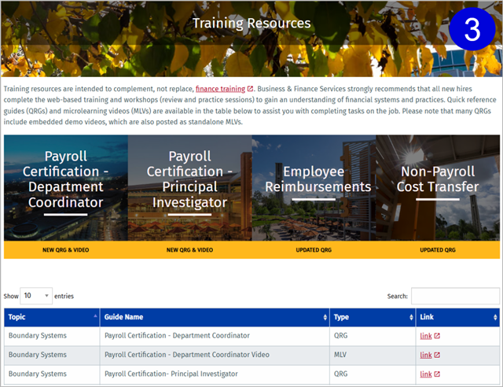Viewport: 503px width, 387px height.
Task: Open Payroll Certification - Principal Investigator tile
Action: tap(190, 187)
